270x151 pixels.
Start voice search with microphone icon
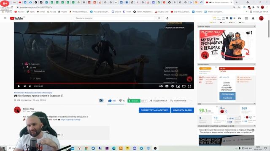[x=167, y=18]
